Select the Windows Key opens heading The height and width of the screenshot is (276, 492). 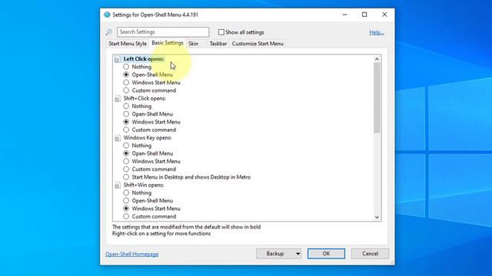(148, 138)
